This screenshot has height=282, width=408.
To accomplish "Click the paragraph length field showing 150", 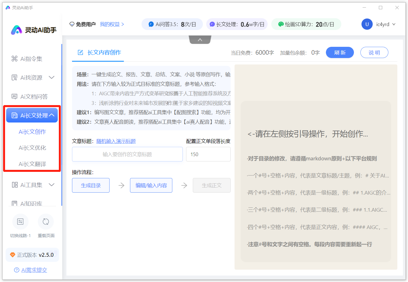I will pos(208,154).
